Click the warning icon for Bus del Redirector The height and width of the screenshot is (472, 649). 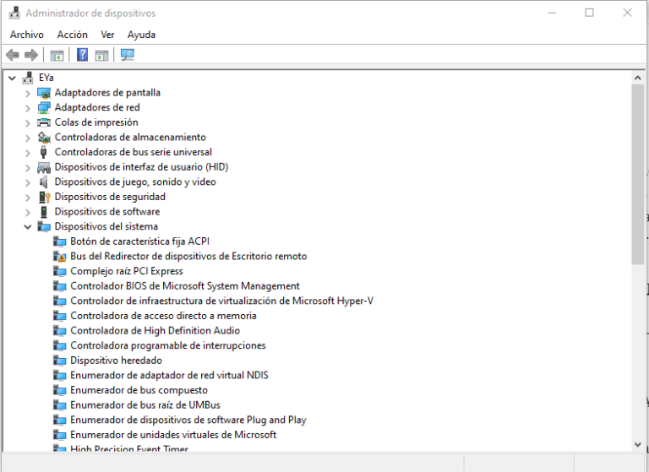point(60,257)
